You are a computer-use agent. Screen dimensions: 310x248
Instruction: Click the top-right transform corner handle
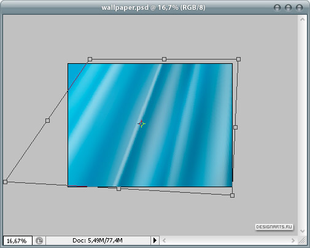pos(238,59)
